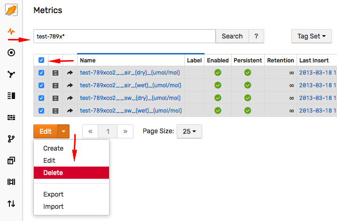The height and width of the screenshot is (221, 337).
Task: Click the grid tiles sidebar icon
Action: 11,117
